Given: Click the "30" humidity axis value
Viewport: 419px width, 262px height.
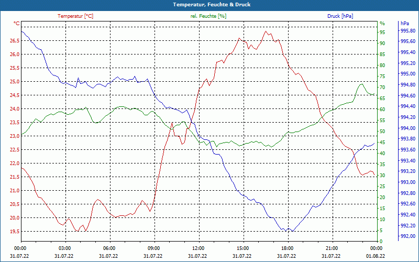Looking at the screenshot, I should tap(382, 176).
